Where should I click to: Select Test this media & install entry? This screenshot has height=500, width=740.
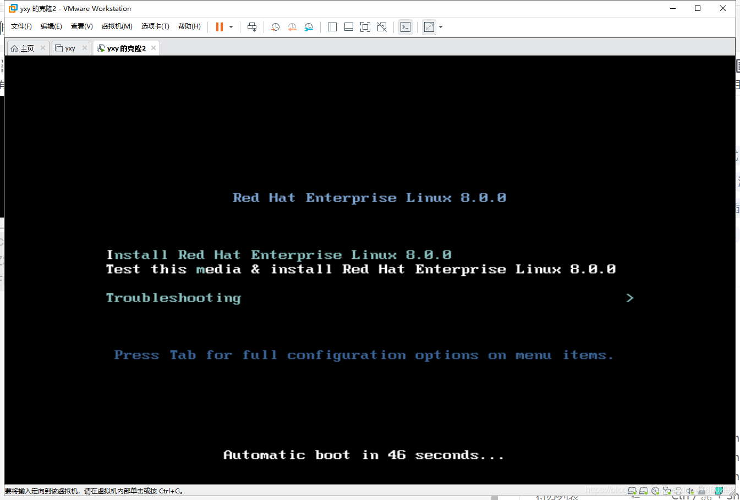coord(361,269)
